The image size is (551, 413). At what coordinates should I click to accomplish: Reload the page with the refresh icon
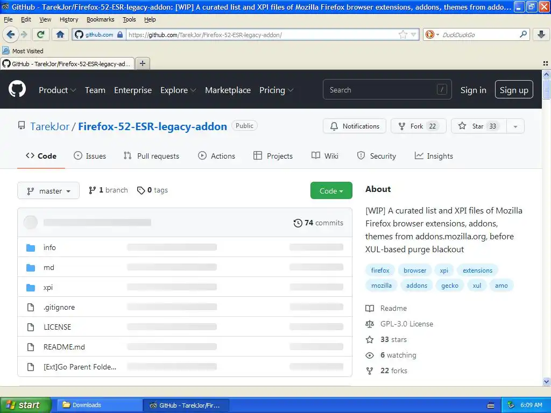click(40, 34)
